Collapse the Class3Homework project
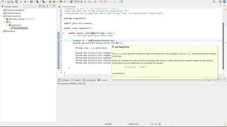Image resolution: width=227 pixels, height=127 pixels. coord(2,16)
